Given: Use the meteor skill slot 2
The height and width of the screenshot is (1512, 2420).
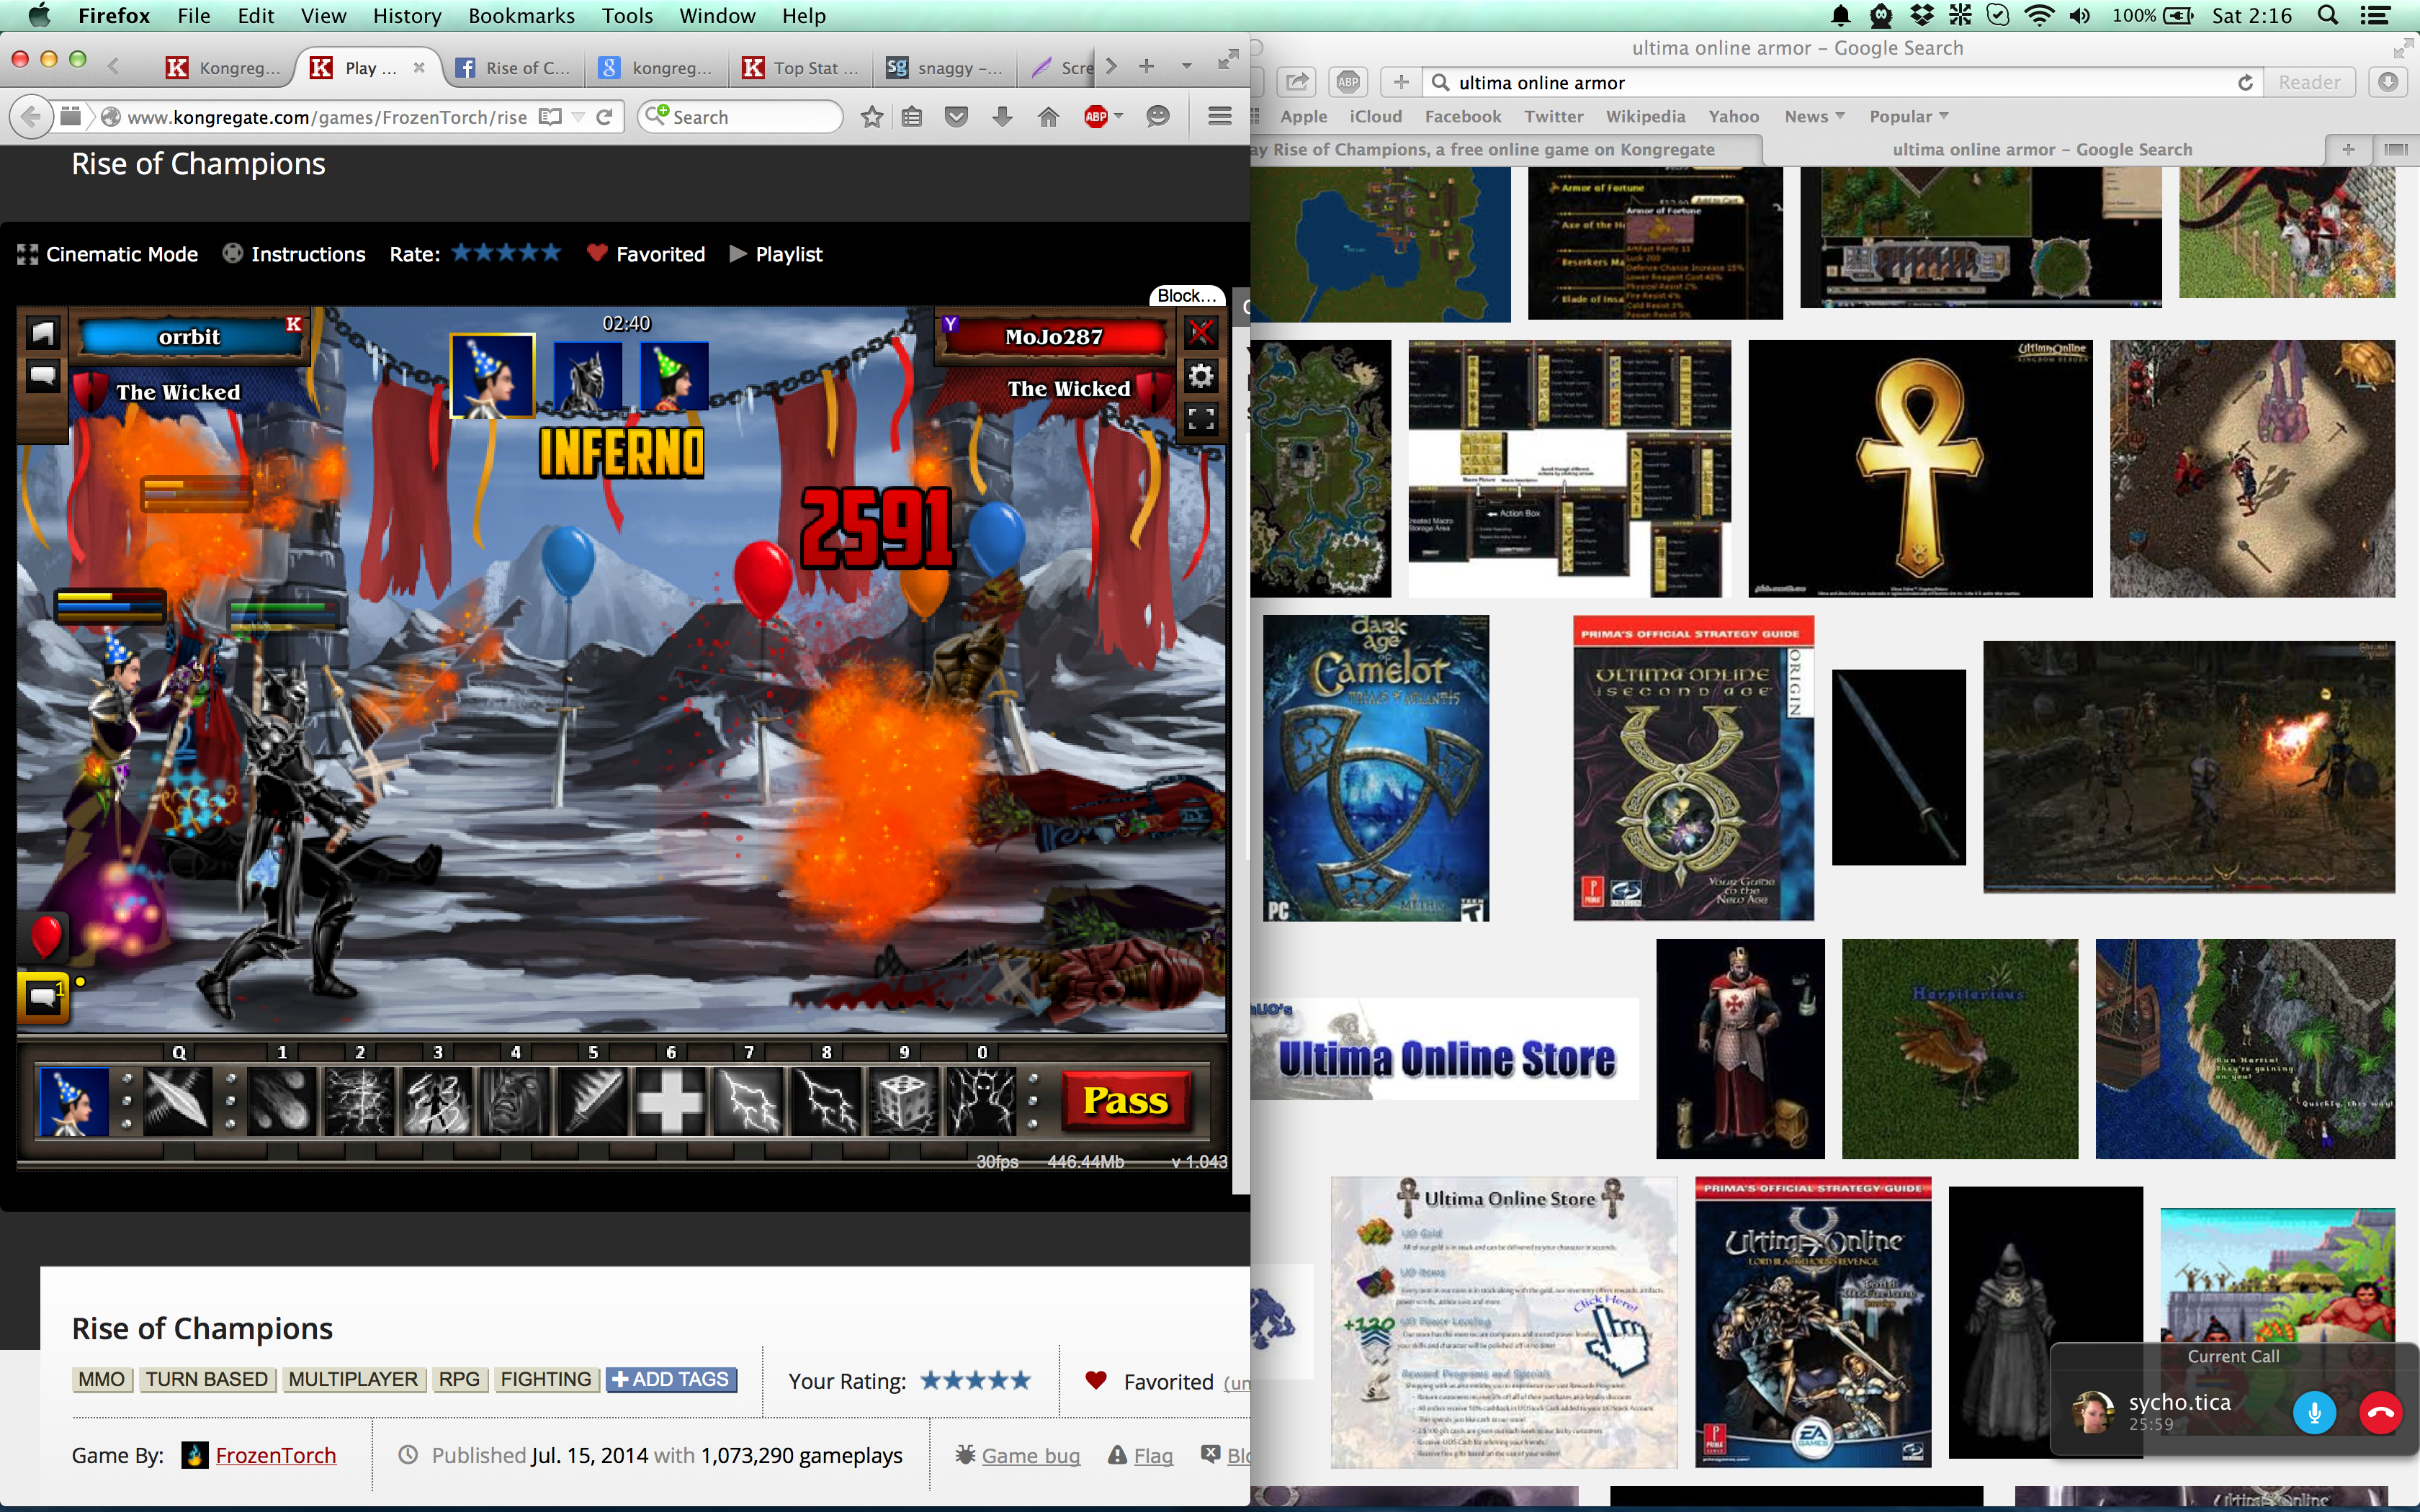Looking at the screenshot, I should pos(282,1102).
